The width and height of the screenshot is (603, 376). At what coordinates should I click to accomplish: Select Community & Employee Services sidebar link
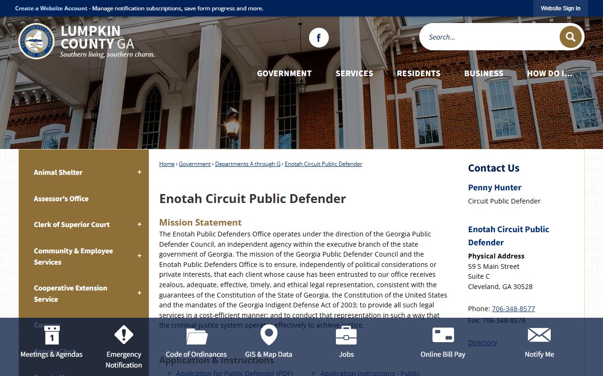73,256
